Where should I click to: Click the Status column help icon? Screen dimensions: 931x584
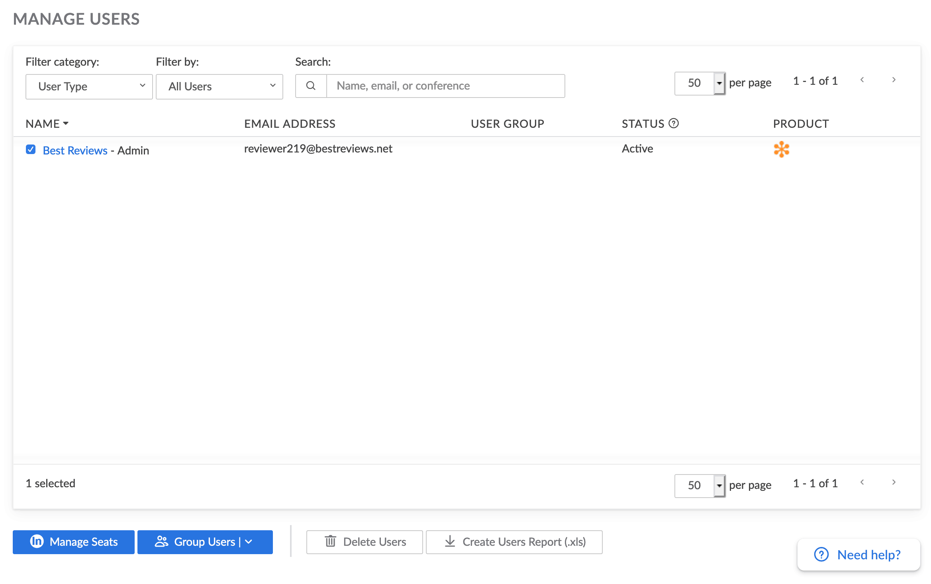tap(673, 123)
